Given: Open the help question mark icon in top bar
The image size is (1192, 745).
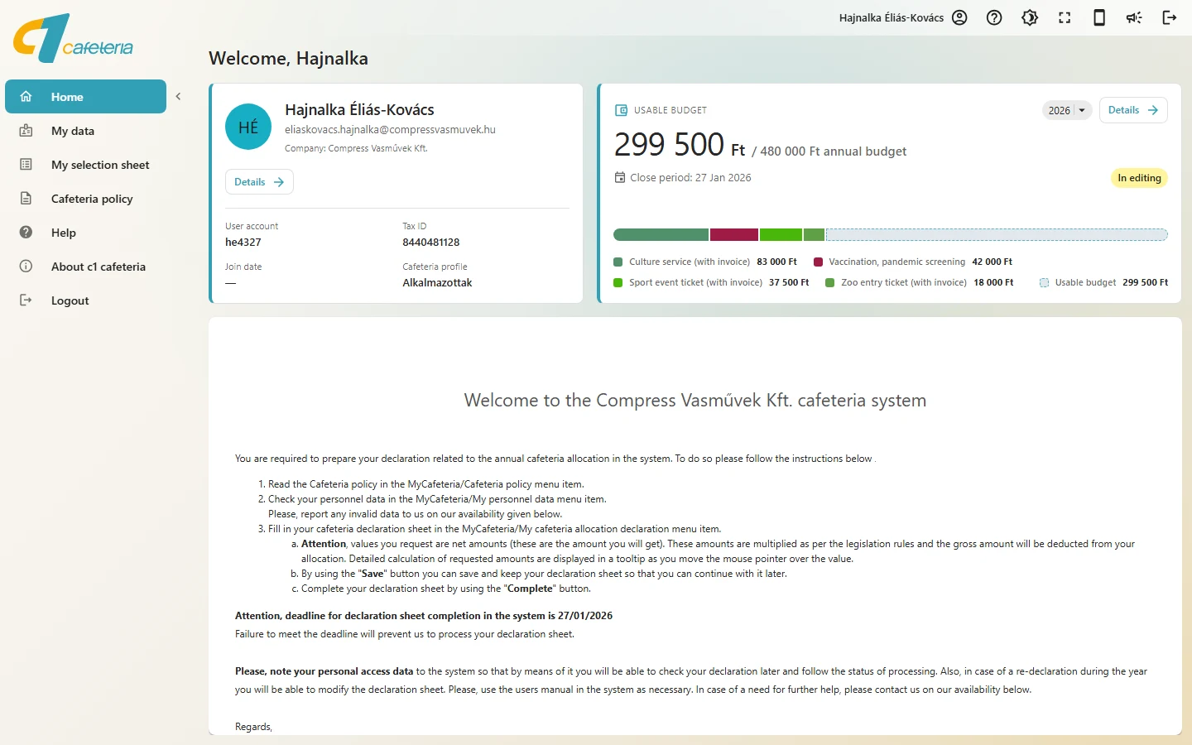Looking at the screenshot, I should click(994, 17).
